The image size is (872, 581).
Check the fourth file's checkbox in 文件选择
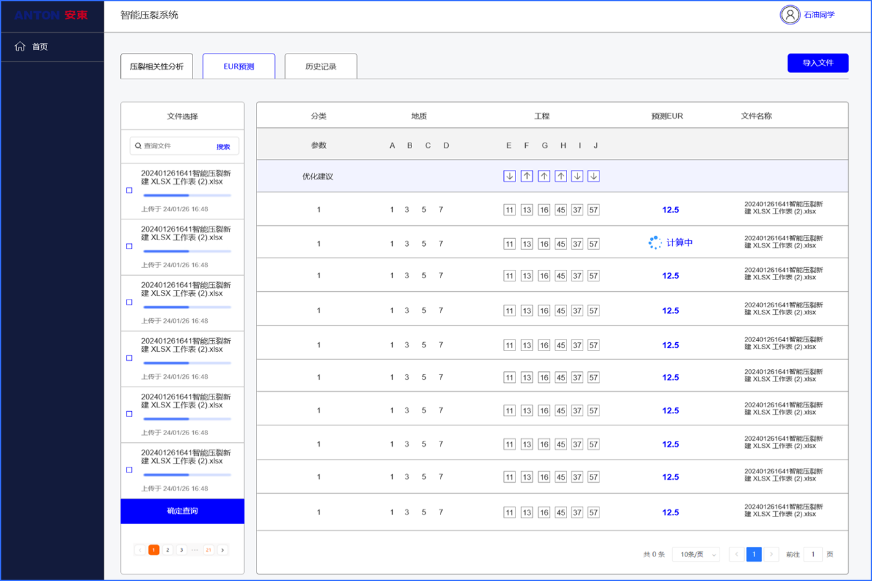[x=129, y=358]
